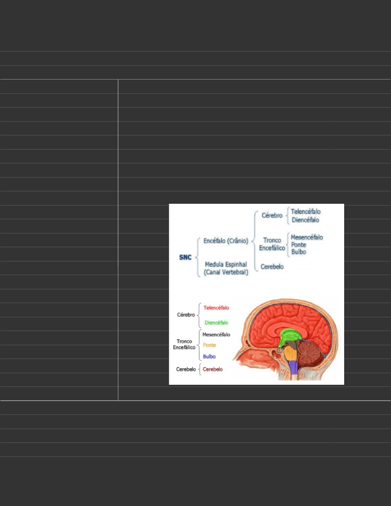
Task: Select the black Mesencéfalo legend label
Action: tap(216, 334)
